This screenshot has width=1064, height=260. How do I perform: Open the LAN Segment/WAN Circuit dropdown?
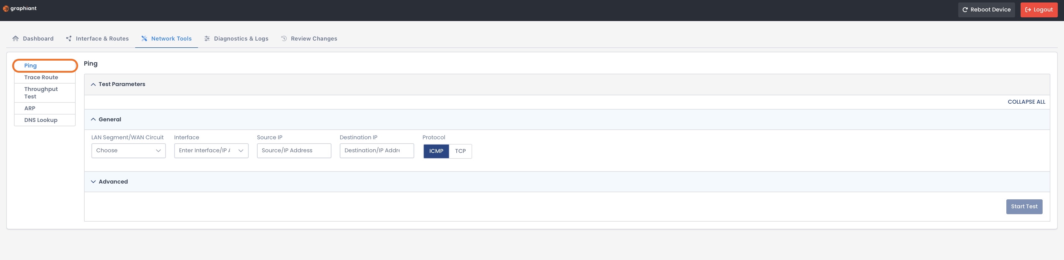pyautogui.click(x=128, y=151)
